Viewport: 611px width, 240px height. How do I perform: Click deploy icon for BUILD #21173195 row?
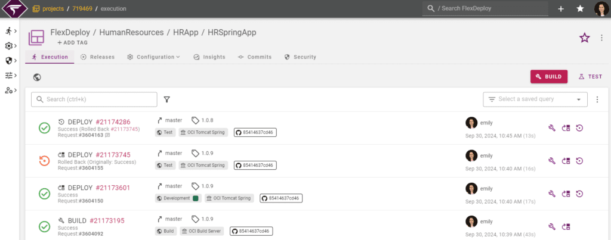coord(566,226)
